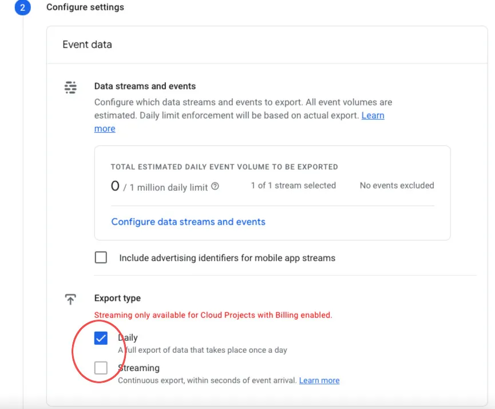Screen dimensions: 495x409
Task: Click the advertising identifiers label text
Action: pyautogui.click(x=227, y=258)
